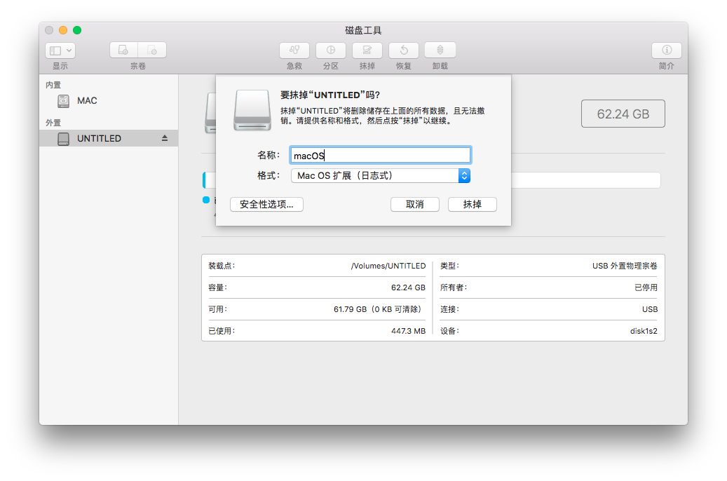Click the green zoom window button
The width and height of the screenshot is (727, 481).
(77, 30)
